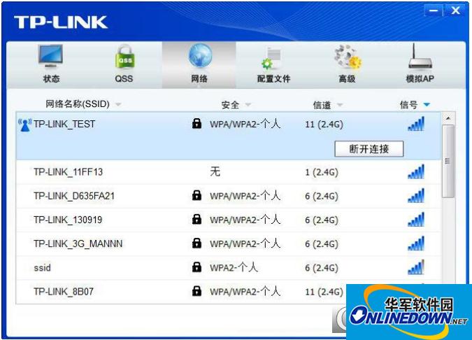Click channel 6 (2.4G) of ssid network
The image size is (472, 340).
(322, 268)
